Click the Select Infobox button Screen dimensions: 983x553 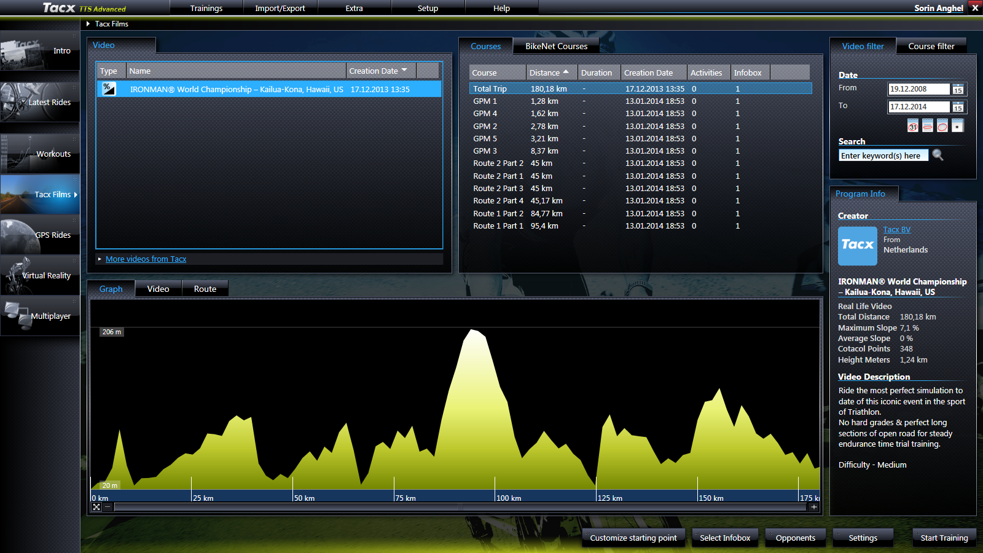point(725,538)
